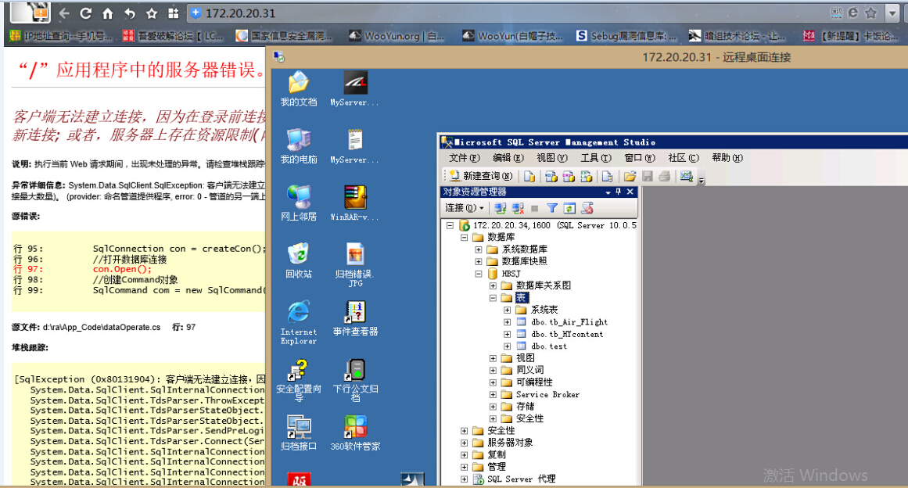908x488 pixels.
Task: Click the Analysis Services XMLA Query icon
Action: point(587,176)
